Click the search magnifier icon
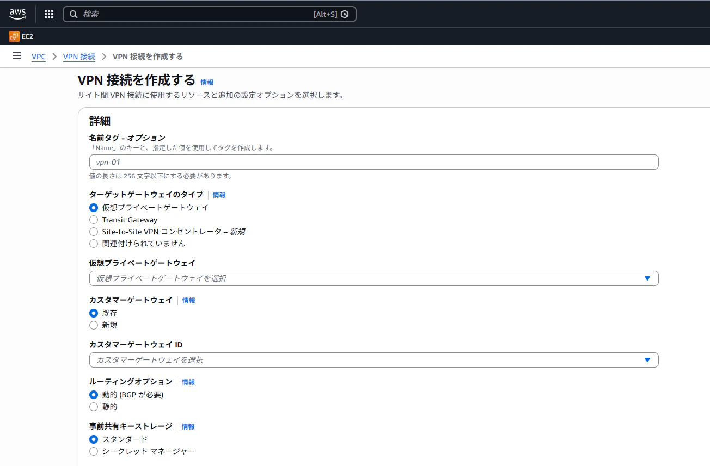Screen dimensions: 710x466 [74, 14]
